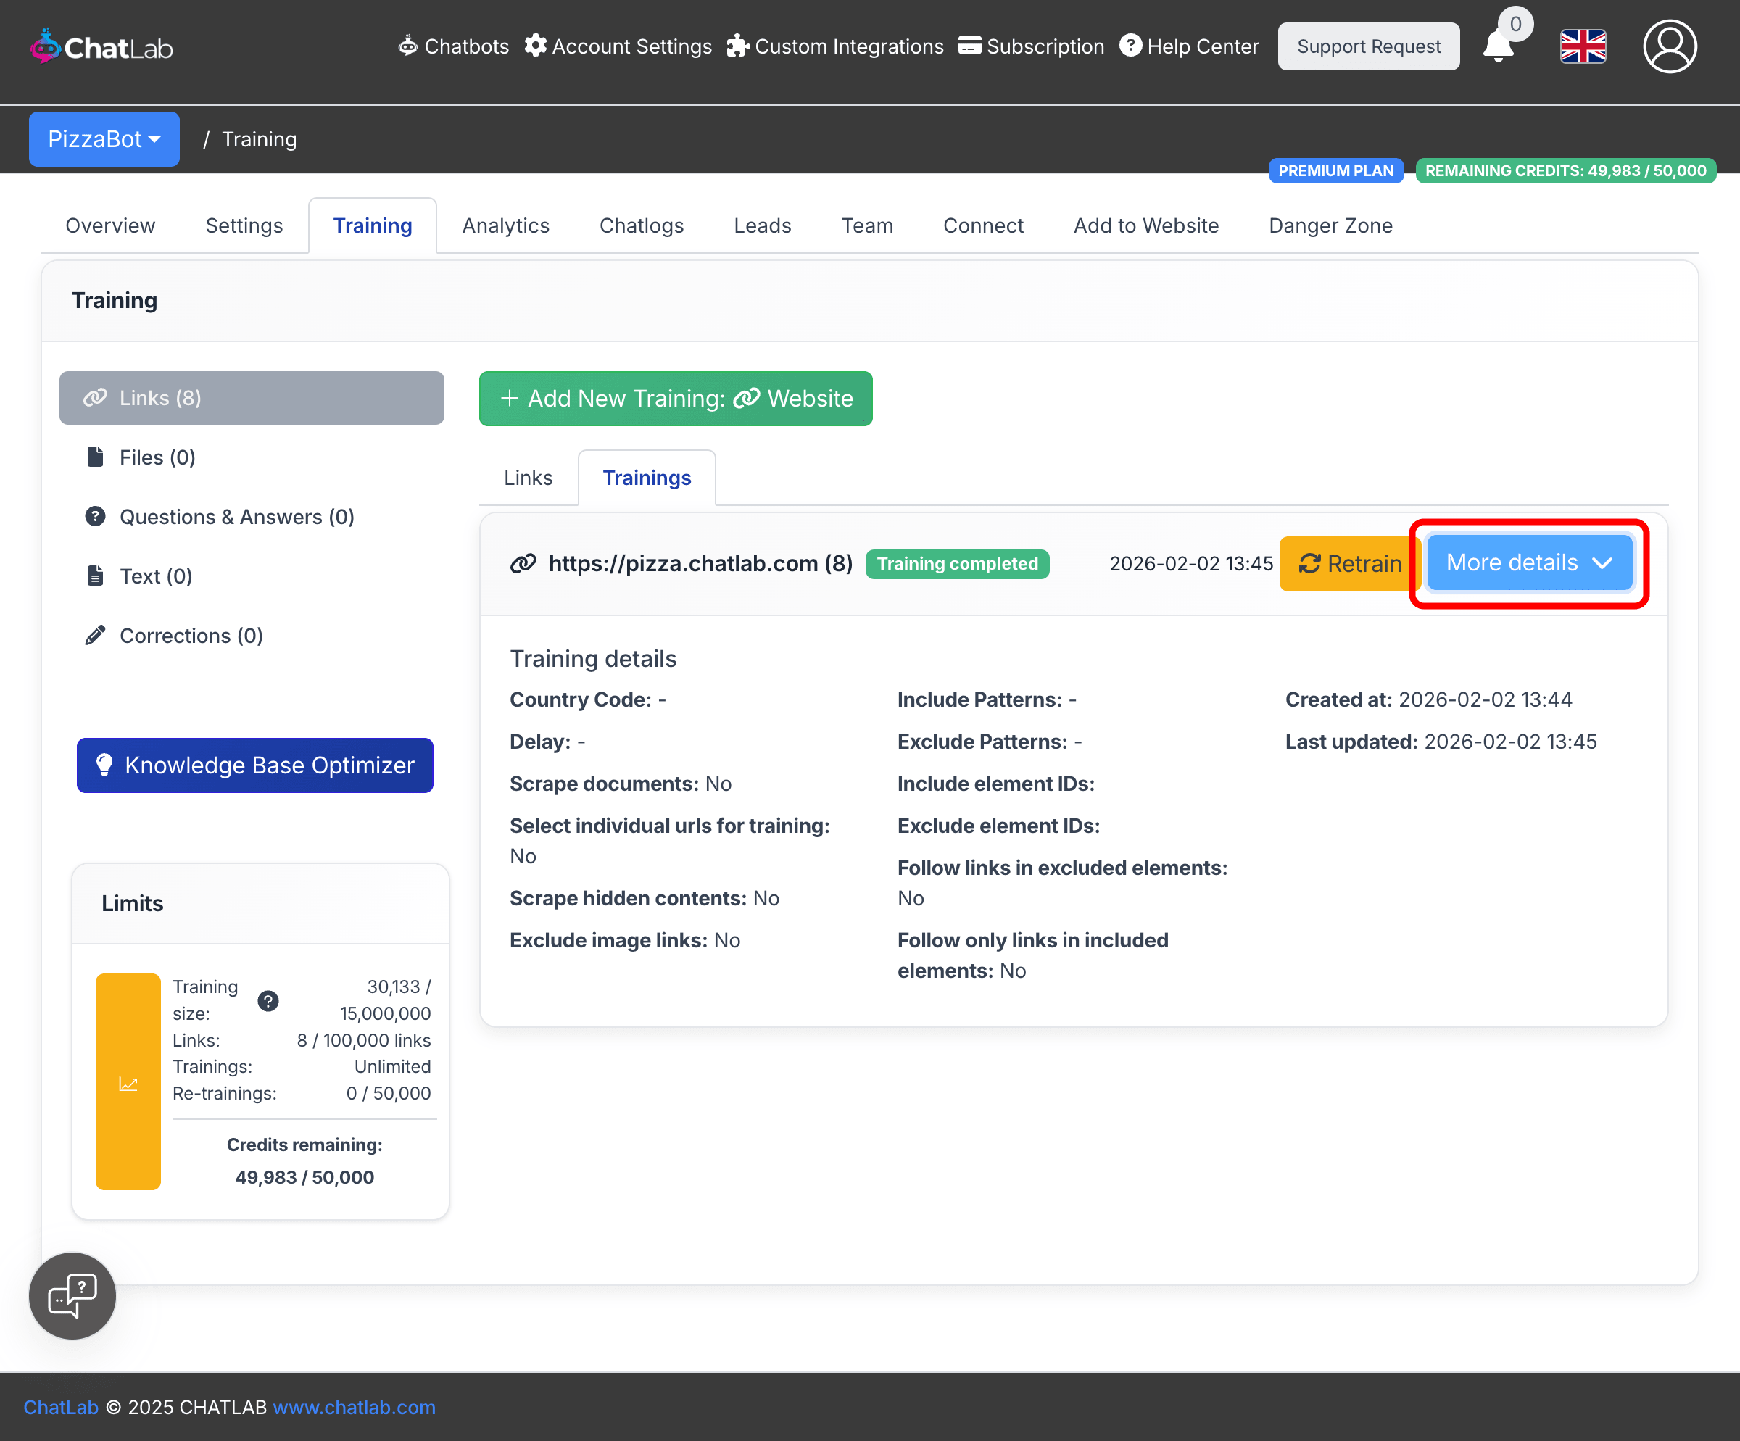The height and width of the screenshot is (1441, 1740).
Task: Click the UK flag language icon
Action: [1583, 47]
